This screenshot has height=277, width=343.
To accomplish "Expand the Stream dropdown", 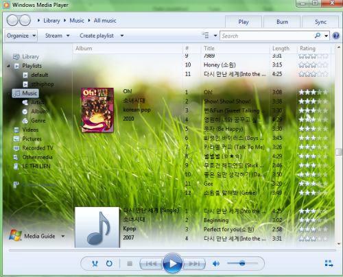I will (x=57, y=36).
